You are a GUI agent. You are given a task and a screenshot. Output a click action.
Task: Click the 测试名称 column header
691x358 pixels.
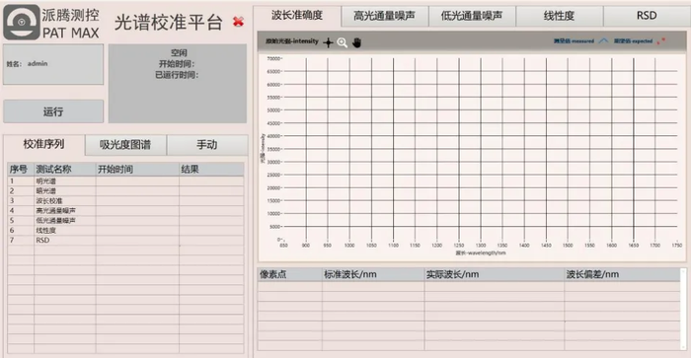tap(65, 169)
